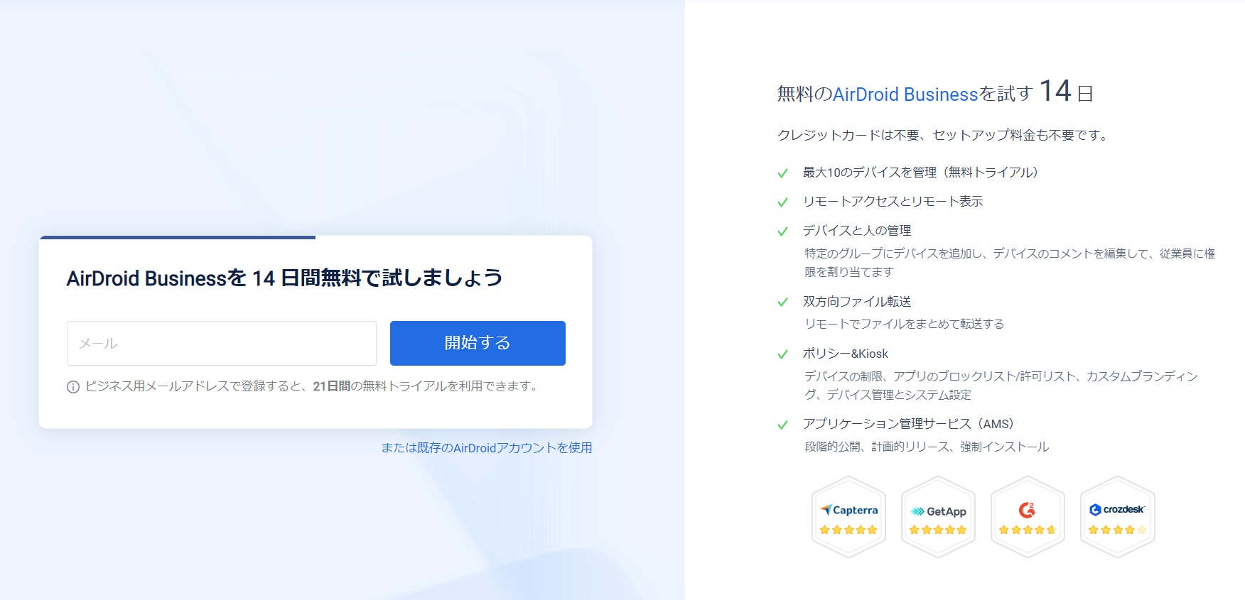The image size is (1245, 600).
Task: Click checkmark next to アプリケーション管理サービス
Action: click(x=783, y=425)
